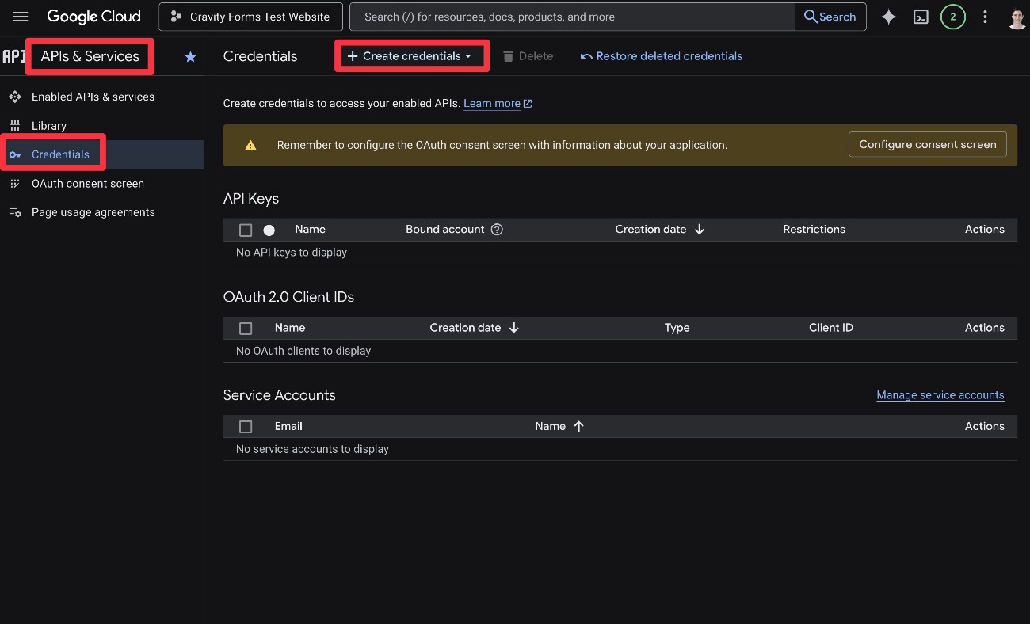Select Restore deleted credentials

click(x=661, y=55)
